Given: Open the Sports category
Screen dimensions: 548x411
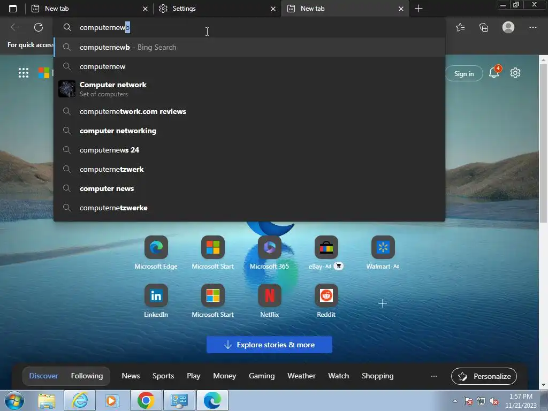Looking at the screenshot, I should pos(163,376).
